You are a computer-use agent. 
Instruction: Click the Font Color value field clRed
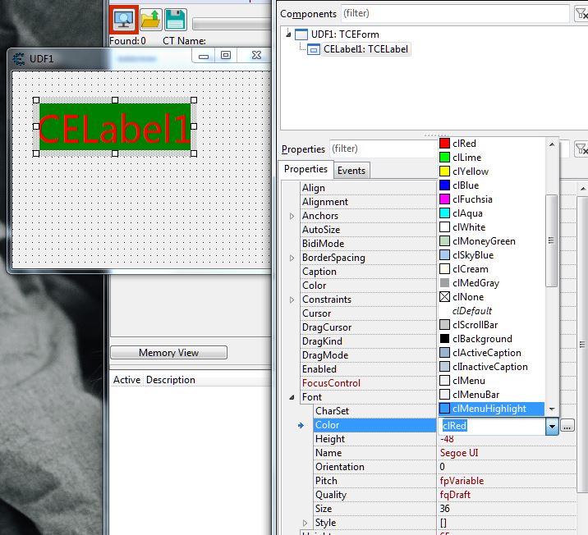click(x=491, y=426)
